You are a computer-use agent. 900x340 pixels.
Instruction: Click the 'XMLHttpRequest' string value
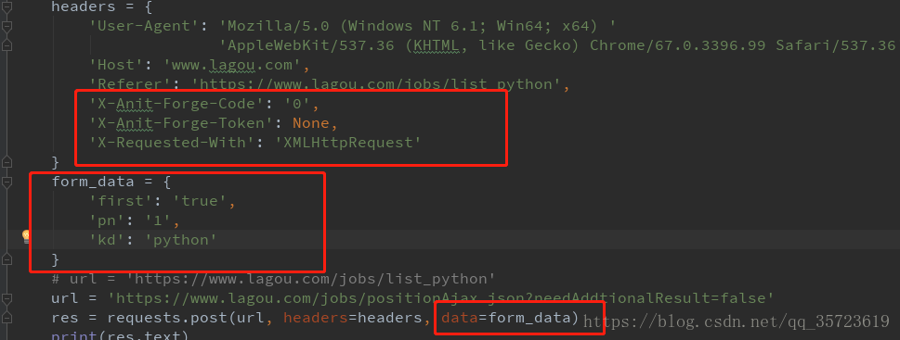[x=347, y=143]
